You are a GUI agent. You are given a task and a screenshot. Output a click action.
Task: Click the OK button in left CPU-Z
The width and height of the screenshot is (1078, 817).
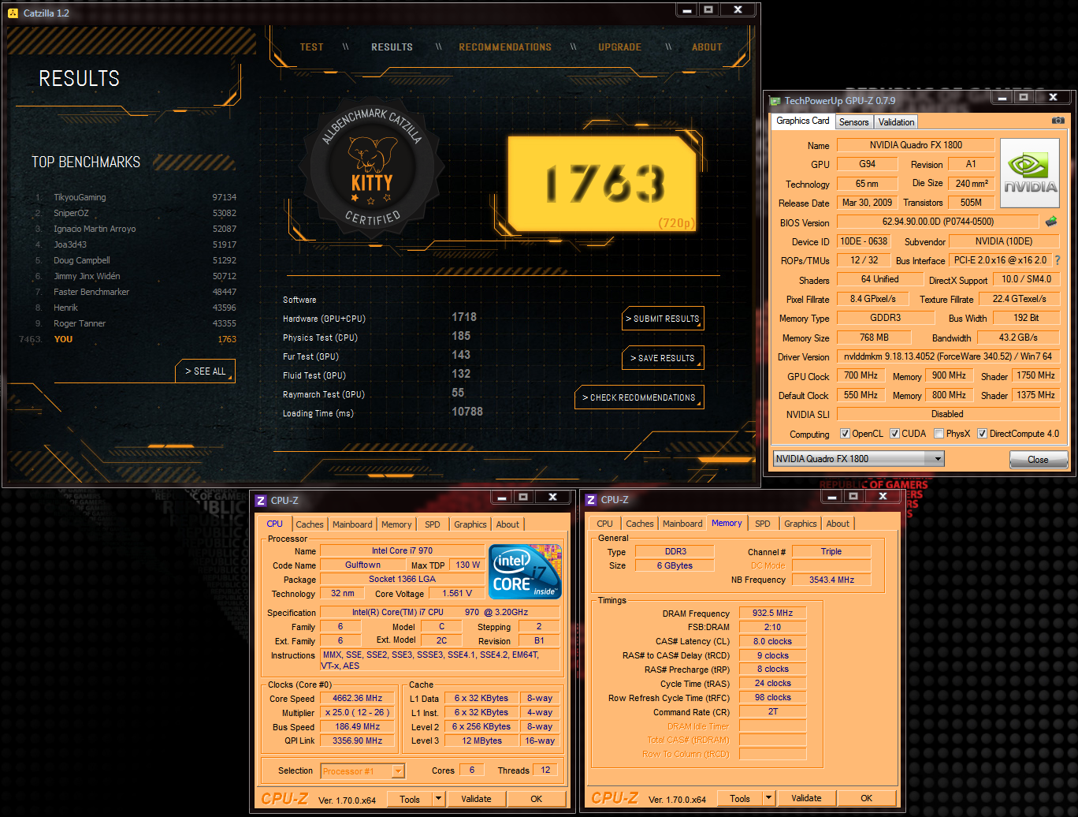click(x=537, y=799)
